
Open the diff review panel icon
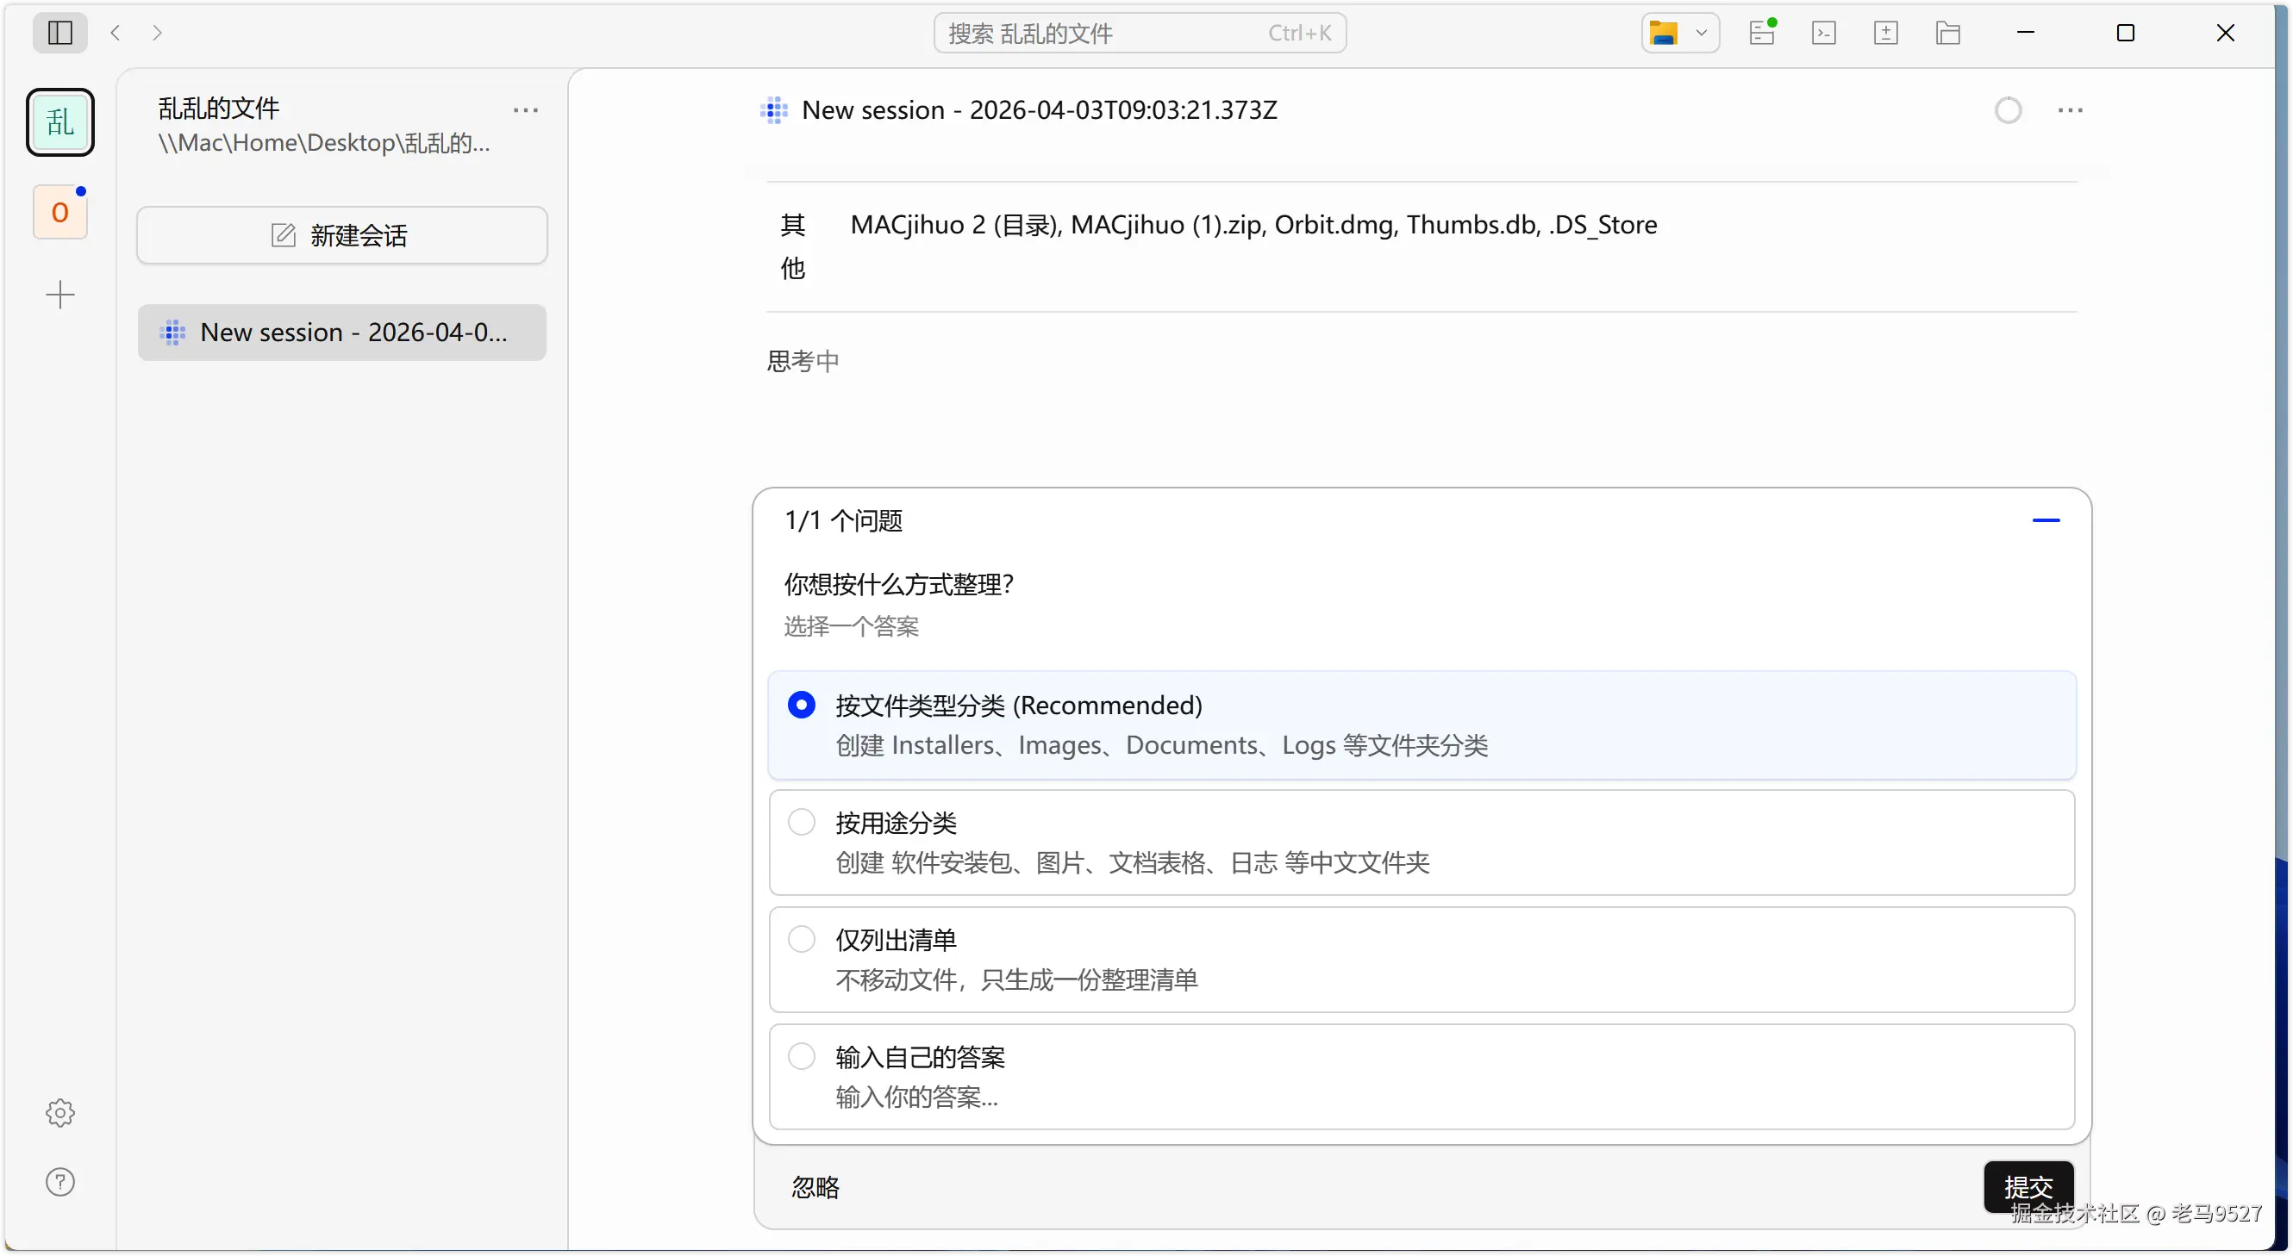click(x=1885, y=33)
